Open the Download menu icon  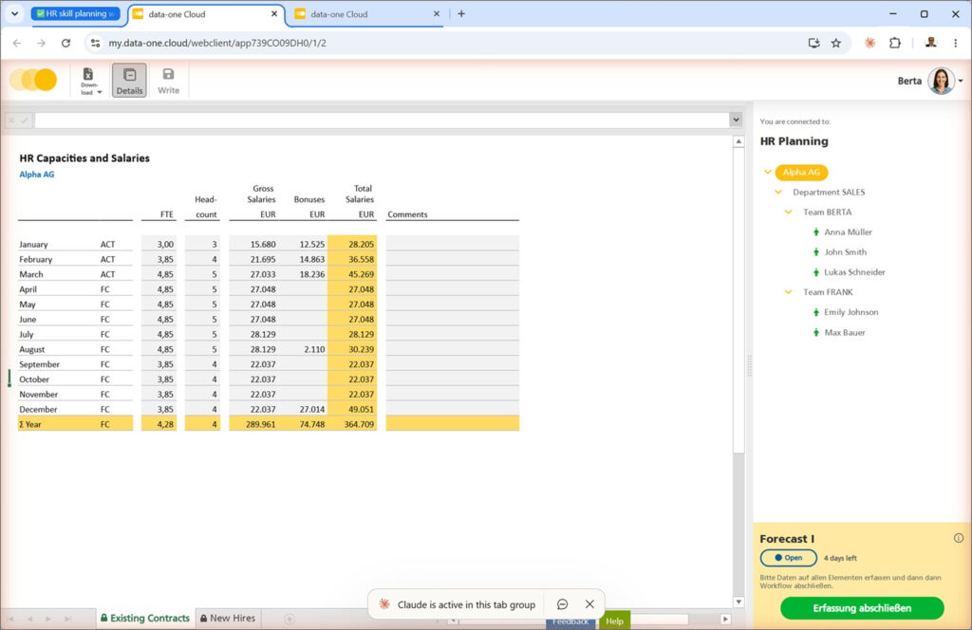click(x=90, y=82)
